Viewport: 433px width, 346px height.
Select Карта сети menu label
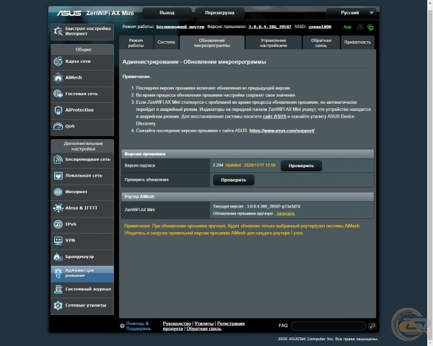click(78, 61)
